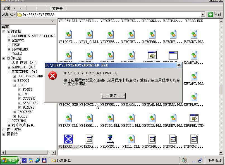Collapse the MINIXPPE (D:) node
Screen dimensions: 225x165
pos(9,72)
